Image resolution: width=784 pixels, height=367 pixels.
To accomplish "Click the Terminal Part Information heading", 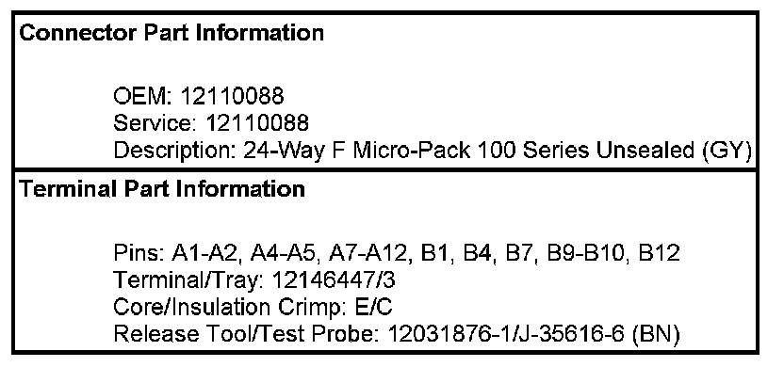I will 161,189.
